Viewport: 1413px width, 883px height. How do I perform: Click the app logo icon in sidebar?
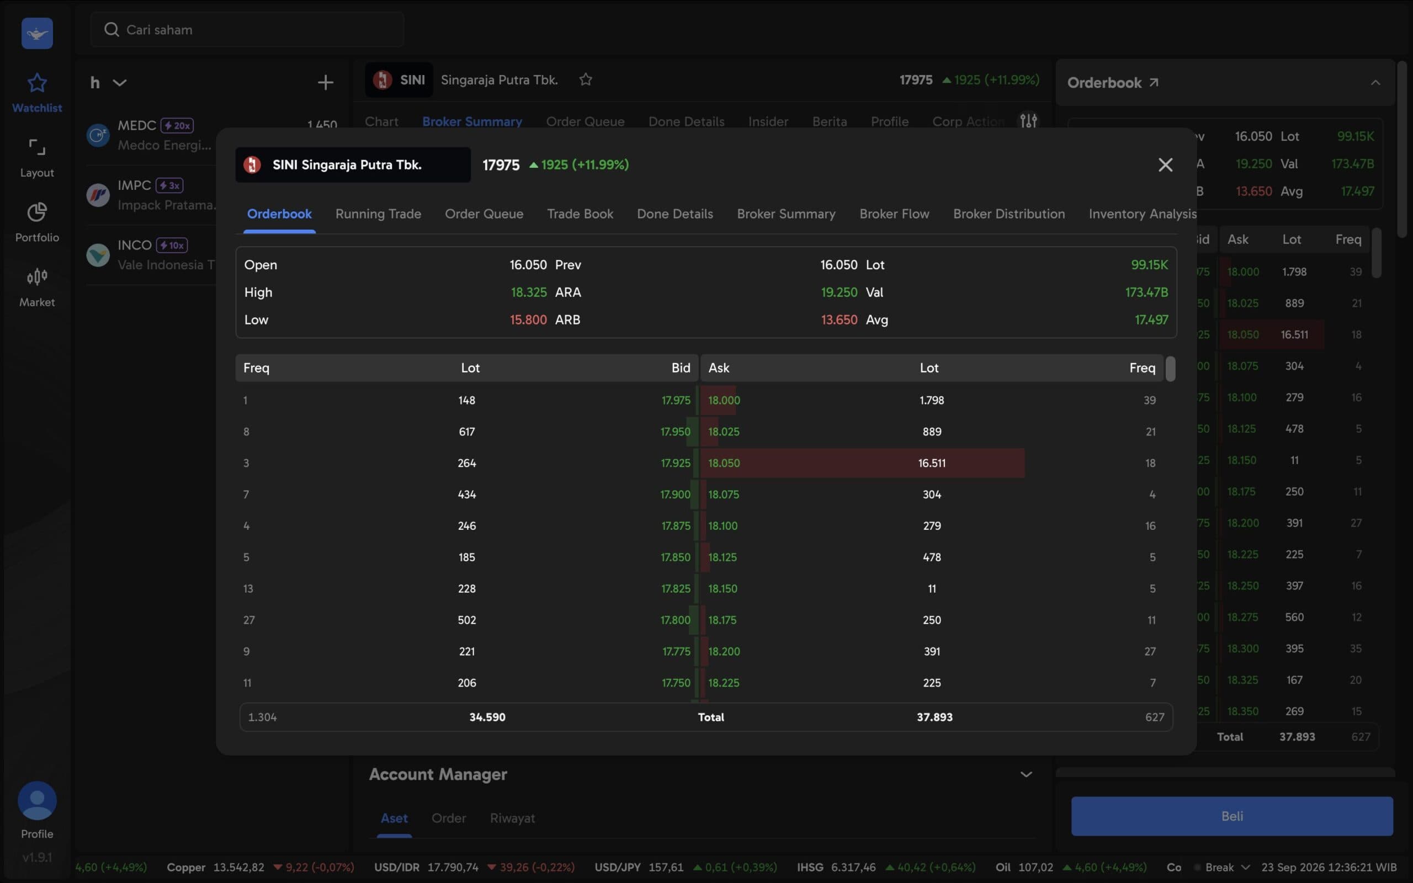point(37,33)
